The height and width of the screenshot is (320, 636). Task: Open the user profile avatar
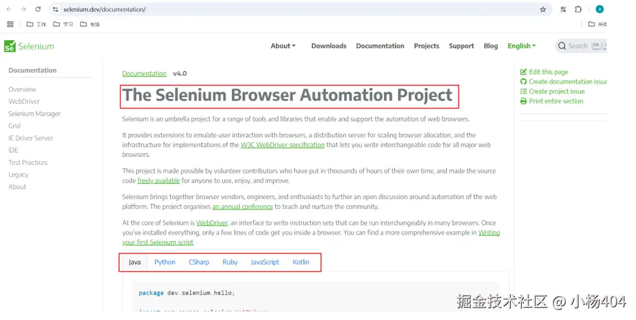(x=599, y=9)
